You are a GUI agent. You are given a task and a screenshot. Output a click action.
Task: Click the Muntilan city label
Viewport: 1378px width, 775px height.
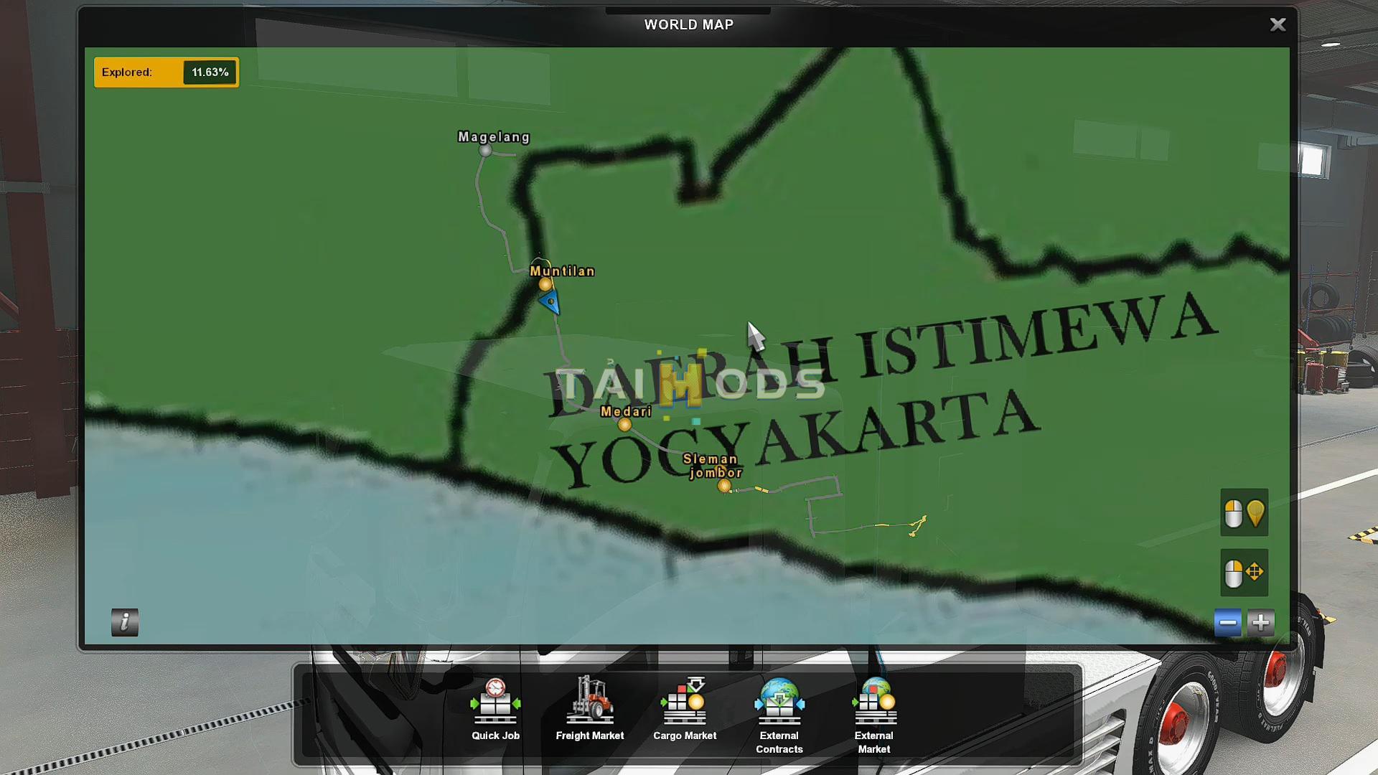pos(562,271)
